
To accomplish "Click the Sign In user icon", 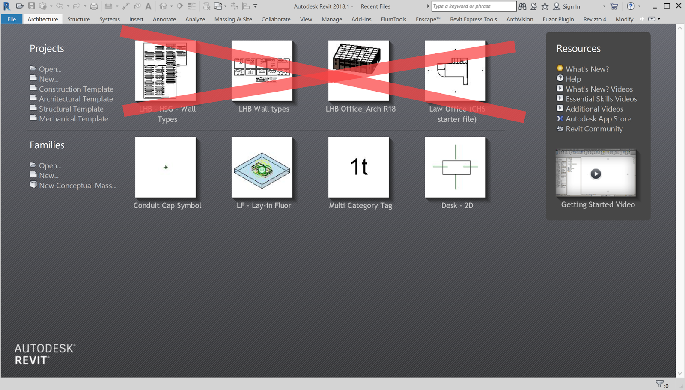I will pyautogui.click(x=557, y=6).
